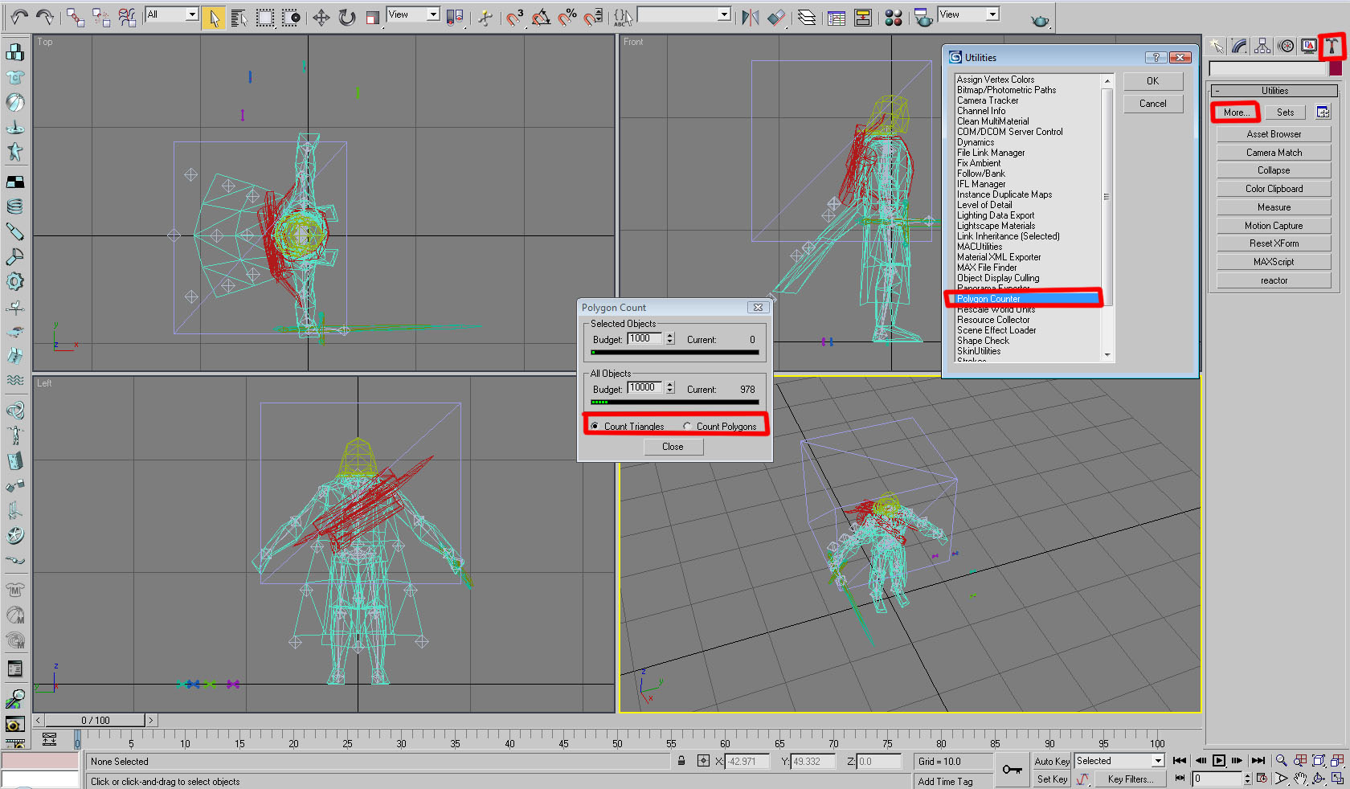Image resolution: width=1350 pixels, height=789 pixels.
Task: Choose Polygon Counter in utilities list
Action: (x=988, y=299)
